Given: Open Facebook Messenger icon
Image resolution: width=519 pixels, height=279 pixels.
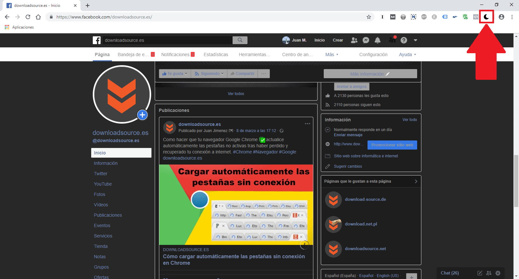Looking at the screenshot, I should coord(366,40).
